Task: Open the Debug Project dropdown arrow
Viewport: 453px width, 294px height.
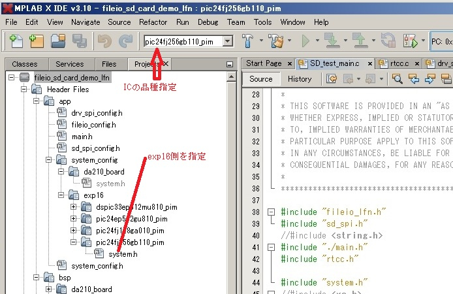Action: tap(423, 41)
